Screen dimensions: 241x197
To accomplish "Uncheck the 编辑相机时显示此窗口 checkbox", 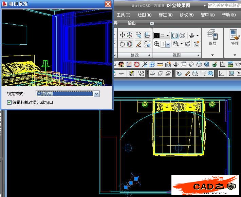I will click(9, 102).
